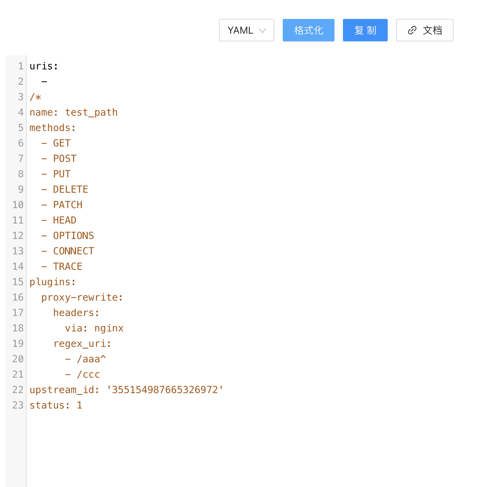Click line number 23 in gutter
Screen dimensions: 478x487
click(18, 405)
